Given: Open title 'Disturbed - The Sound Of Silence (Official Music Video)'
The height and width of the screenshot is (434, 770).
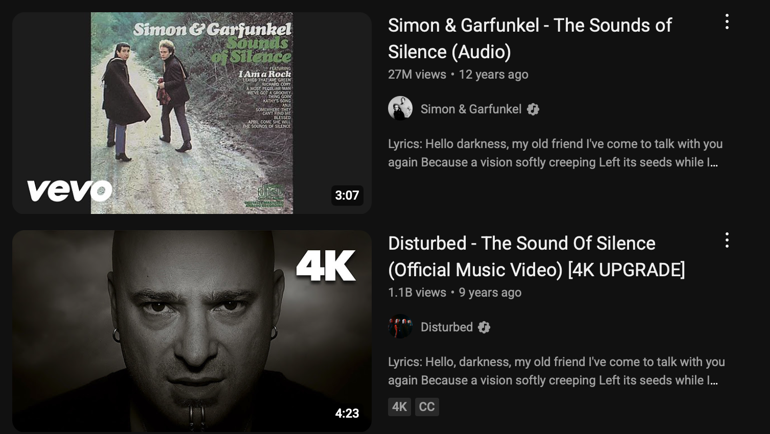Looking at the screenshot, I should 537,256.
